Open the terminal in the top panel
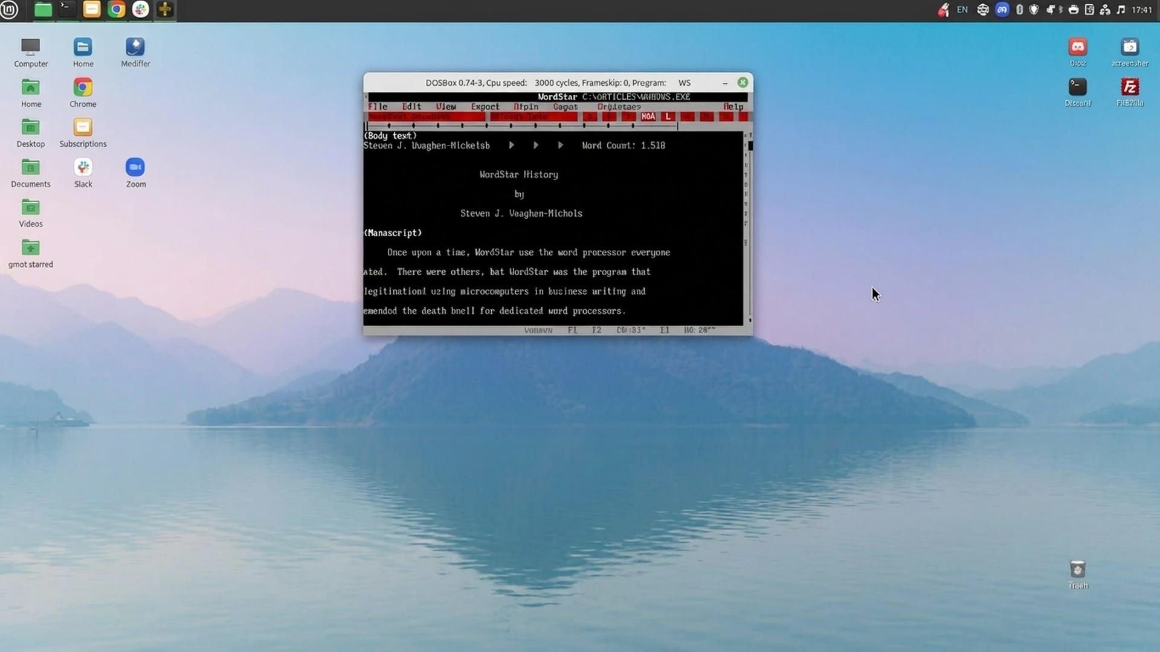 [68, 9]
